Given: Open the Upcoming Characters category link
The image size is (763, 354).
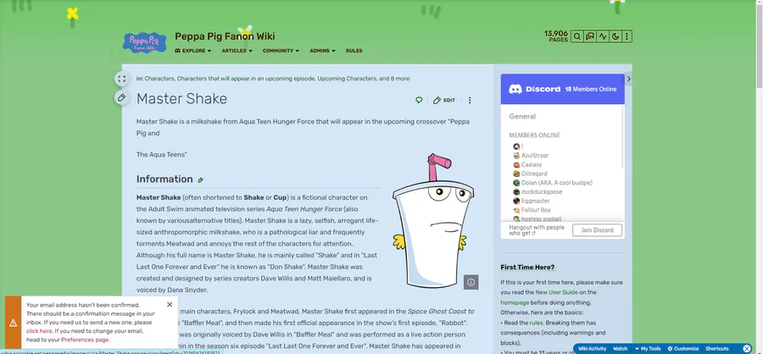Looking at the screenshot, I should pyautogui.click(x=347, y=78).
